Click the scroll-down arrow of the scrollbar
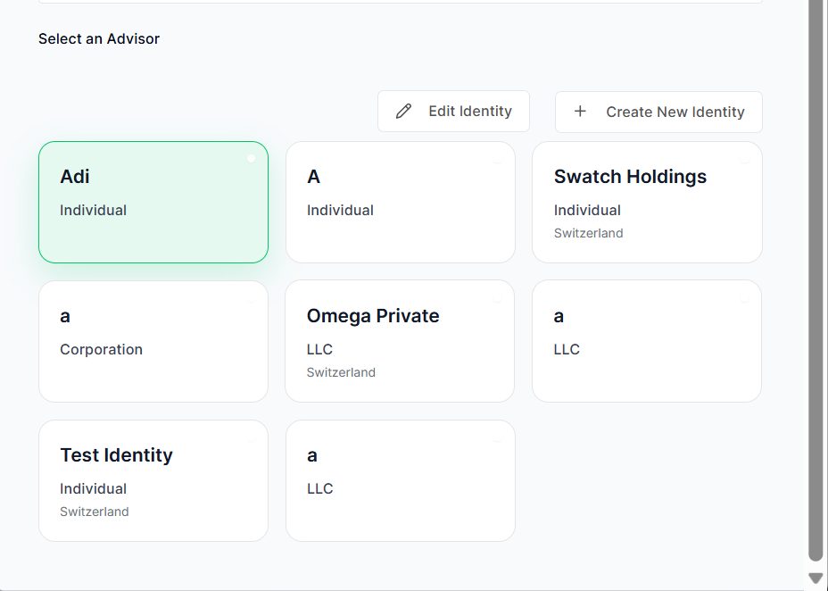Image resolution: width=828 pixels, height=591 pixels. coord(816,579)
